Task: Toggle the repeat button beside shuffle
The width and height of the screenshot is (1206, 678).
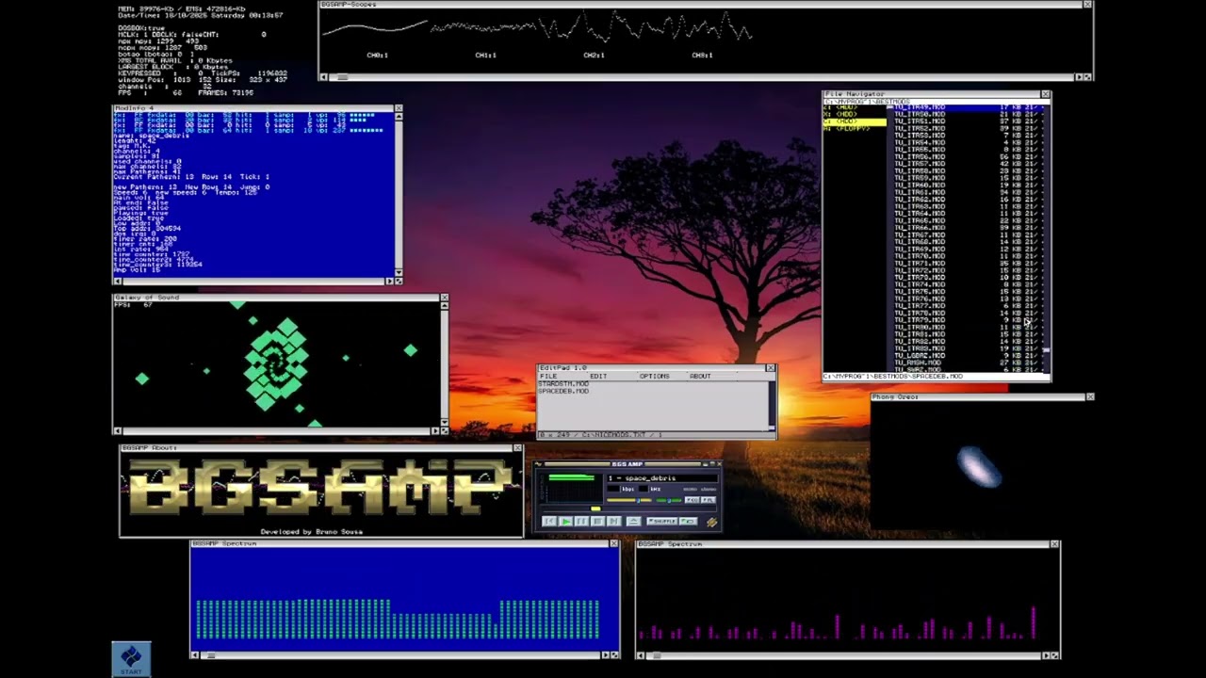Action: pos(689,522)
